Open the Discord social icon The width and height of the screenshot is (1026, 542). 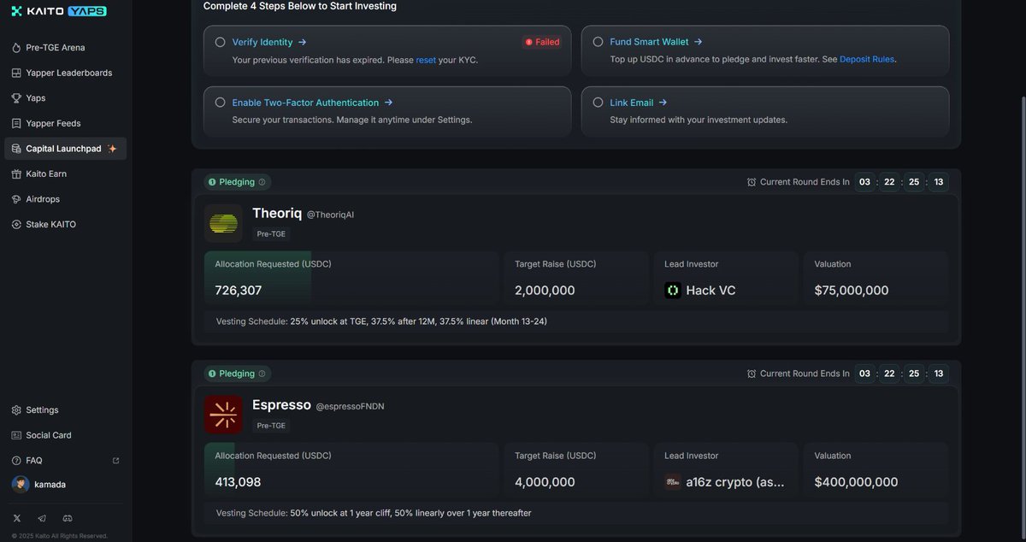pyautogui.click(x=68, y=518)
